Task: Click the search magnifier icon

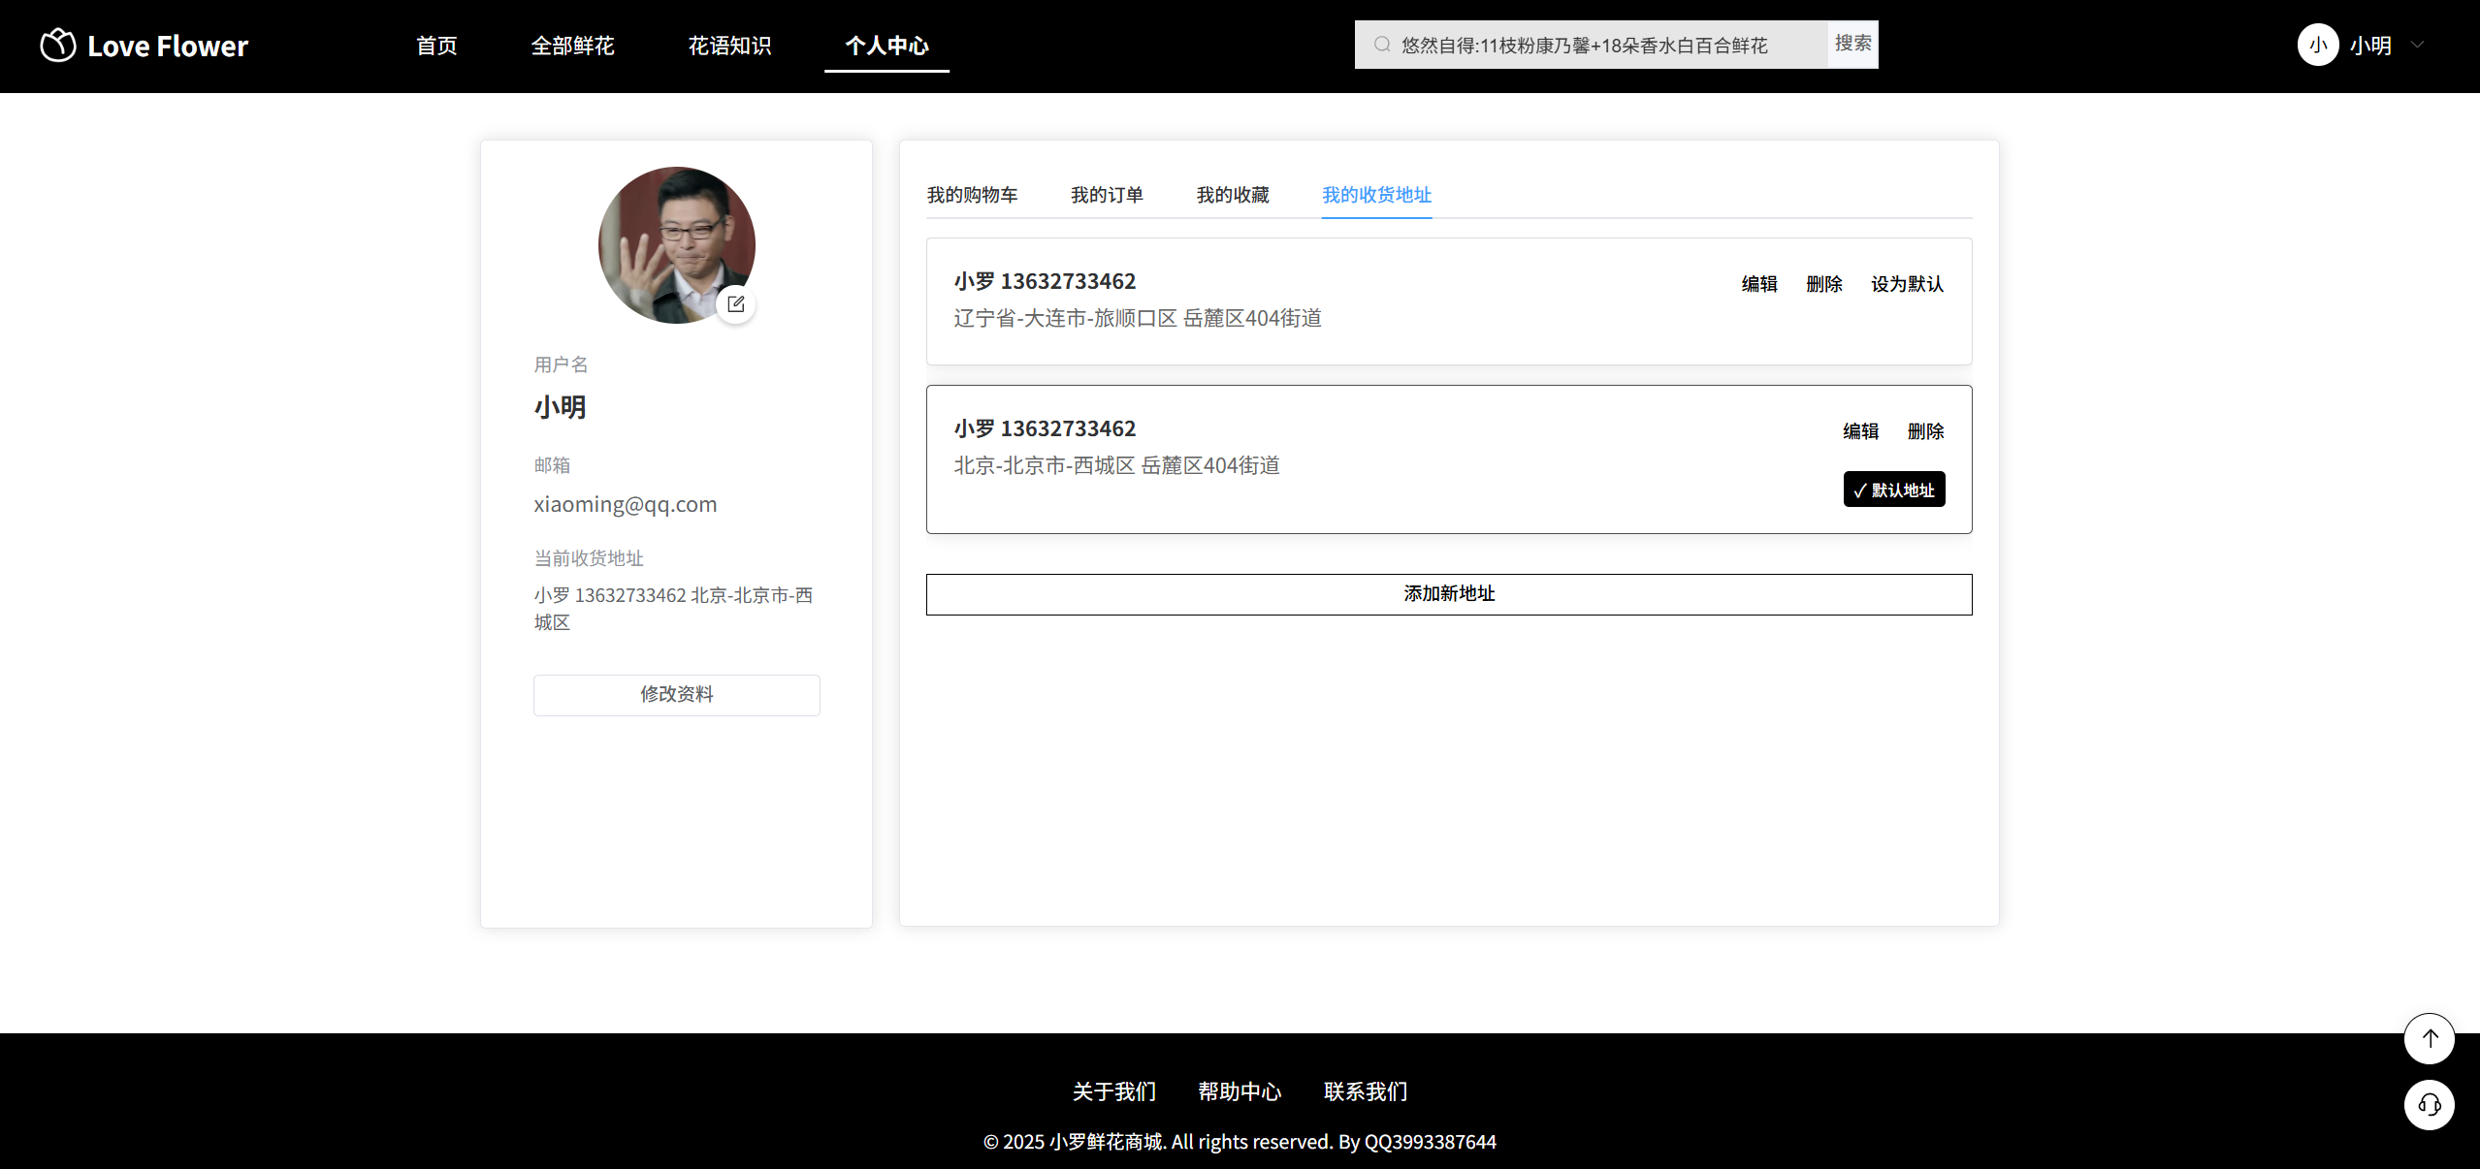Action: click(1382, 45)
